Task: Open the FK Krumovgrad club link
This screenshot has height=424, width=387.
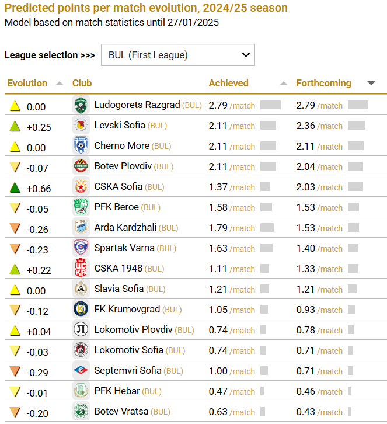Action: tap(127, 309)
